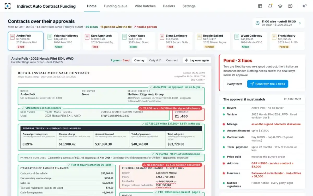This screenshot has width=313, height=196.
Task: Open the layout panel icon
Action: (260, 6)
